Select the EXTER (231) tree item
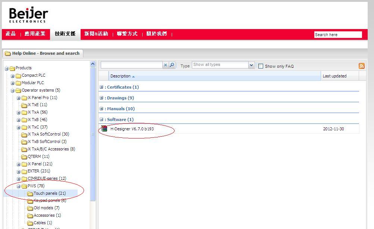The height and width of the screenshot is (229, 374). [x=38, y=171]
